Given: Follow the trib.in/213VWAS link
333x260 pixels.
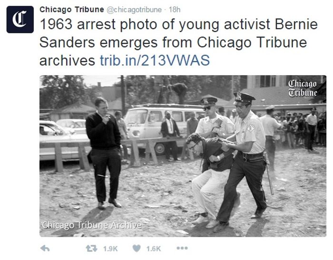Looking at the screenshot, I should click(155, 60).
